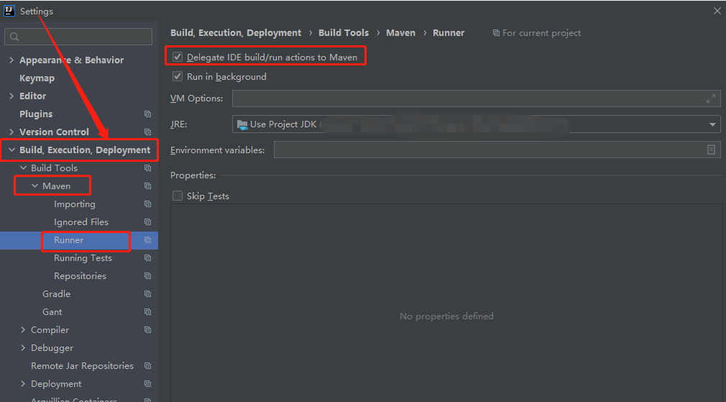Click the project-level icon beside Gant
The height and width of the screenshot is (402, 726).
(147, 312)
